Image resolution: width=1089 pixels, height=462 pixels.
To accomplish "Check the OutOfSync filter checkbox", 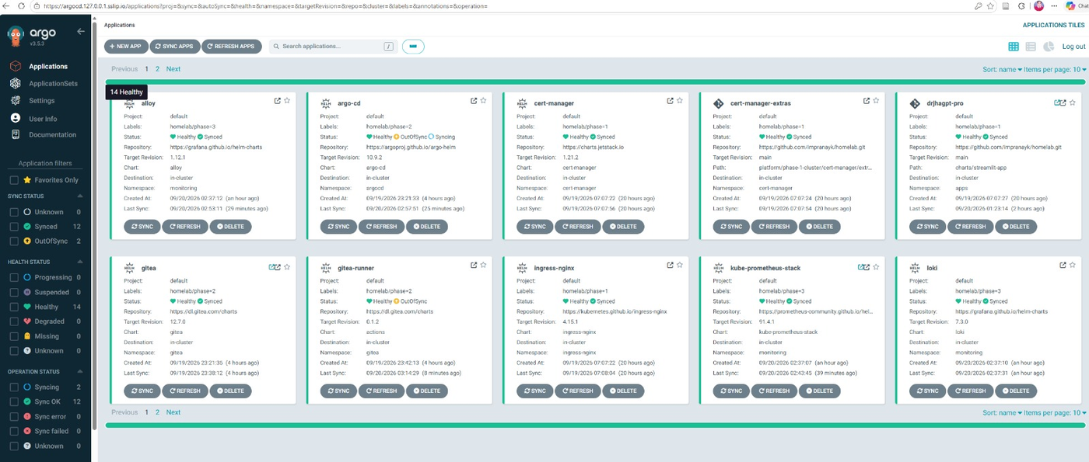I will (x=14, y=241).
